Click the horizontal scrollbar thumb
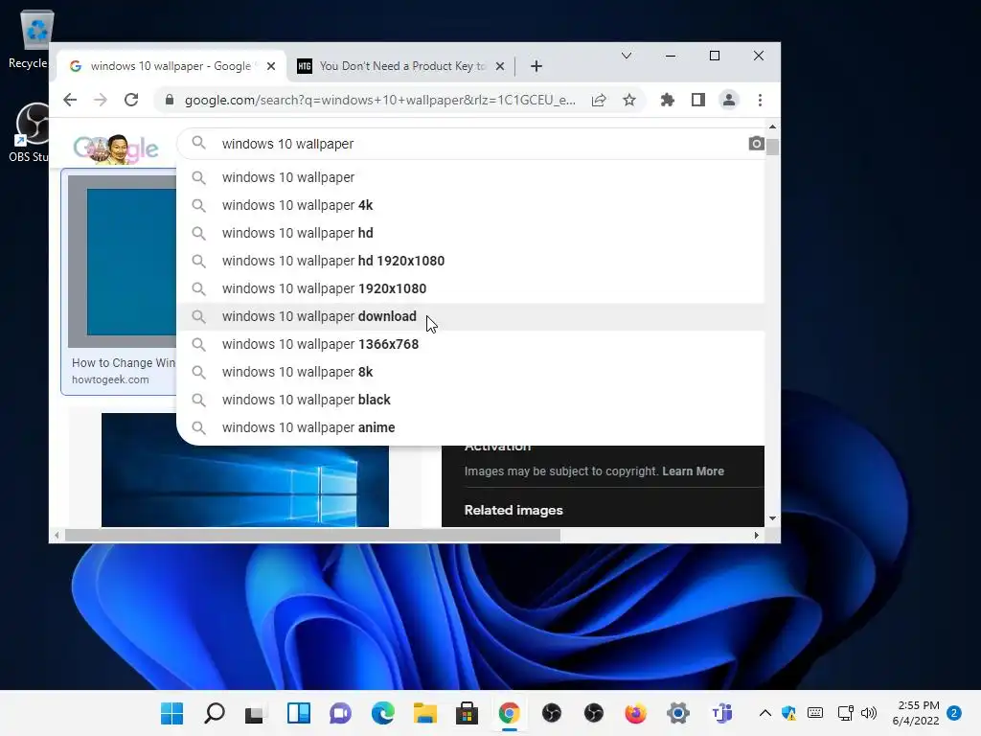This screenshot has height=736, width=981. [x=313, y=535]
